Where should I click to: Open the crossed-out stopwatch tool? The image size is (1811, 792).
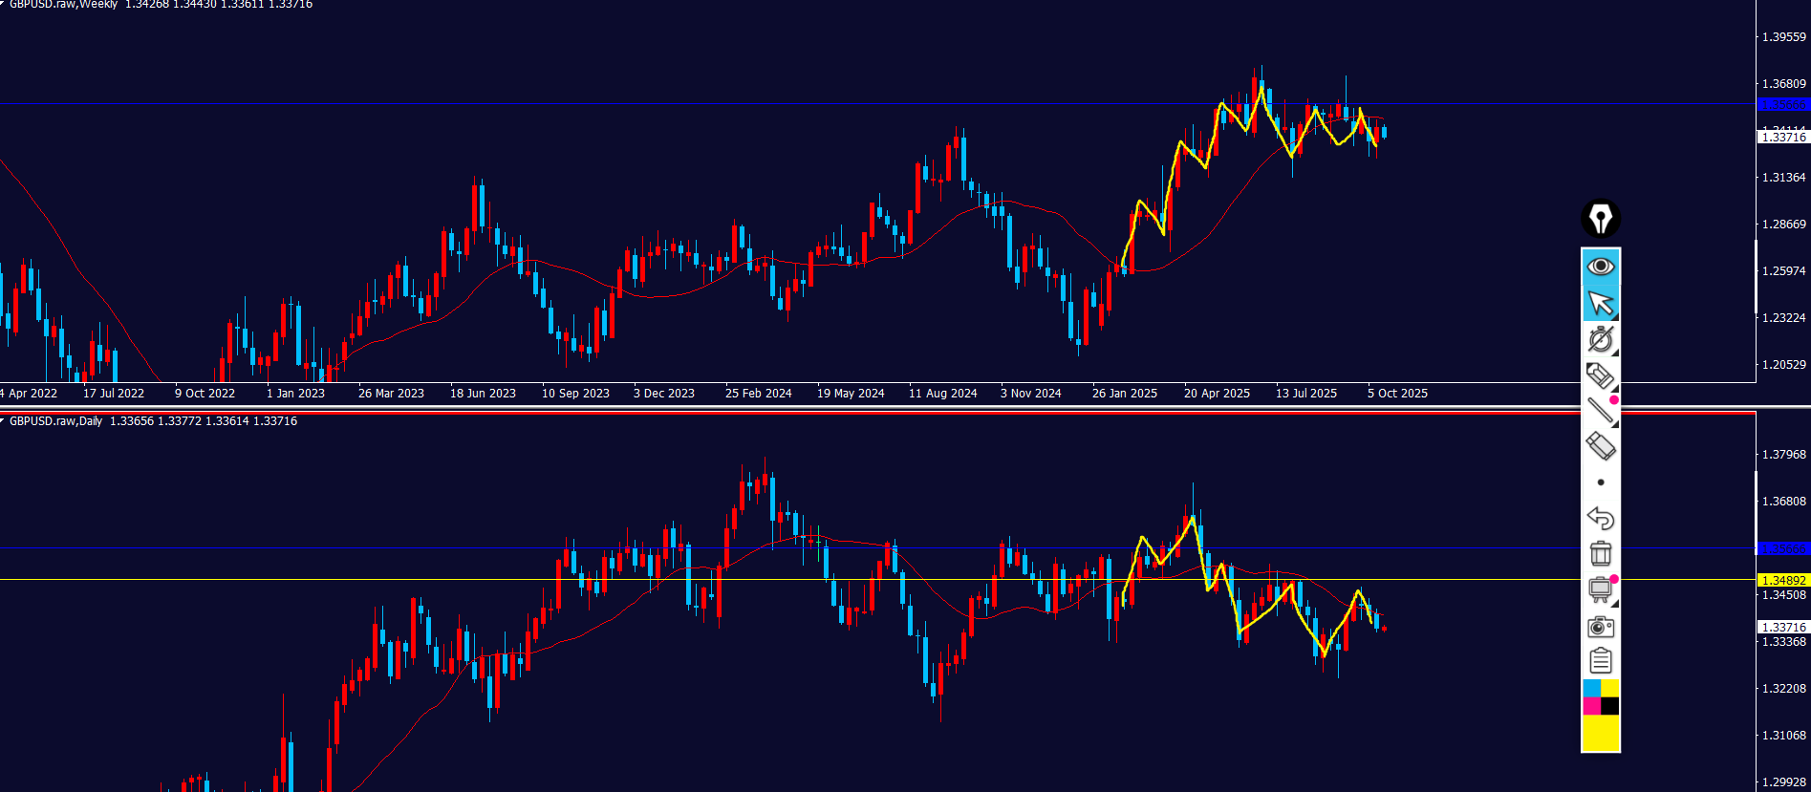[1600, 339]
